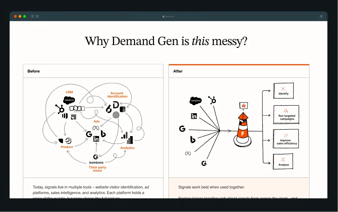Click the G2 logo above bombora
This screenshot has height=212, width=338.
point(96,157)
